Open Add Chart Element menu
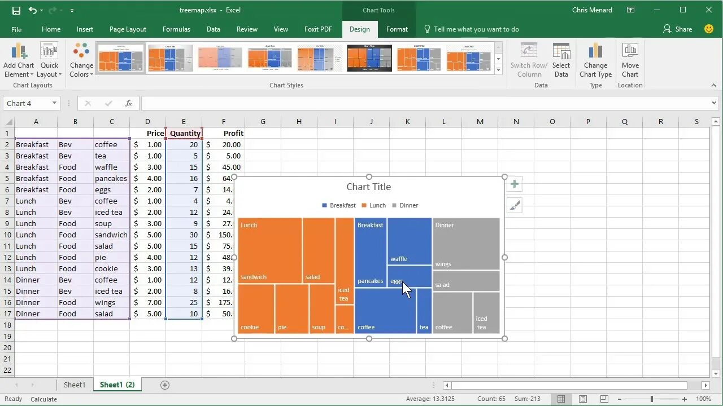The width and height of the screenshot is (723, 406). point(19,60)
